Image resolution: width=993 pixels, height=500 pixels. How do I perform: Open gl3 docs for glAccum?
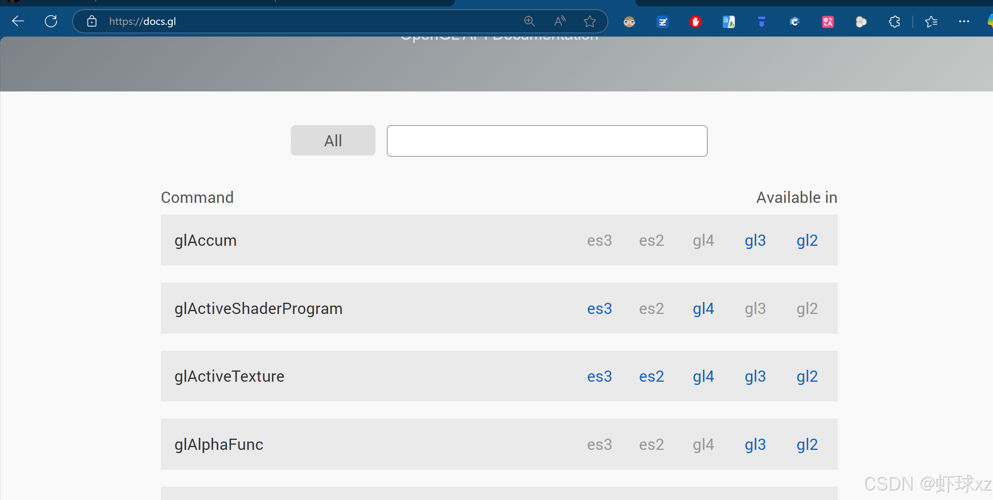(x=755, y=241)
